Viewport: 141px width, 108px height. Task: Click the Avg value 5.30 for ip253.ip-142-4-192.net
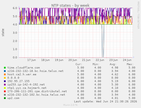pos(115,85)
